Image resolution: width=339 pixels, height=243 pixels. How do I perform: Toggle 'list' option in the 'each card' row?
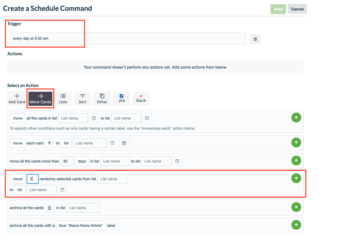coord(66,143)
